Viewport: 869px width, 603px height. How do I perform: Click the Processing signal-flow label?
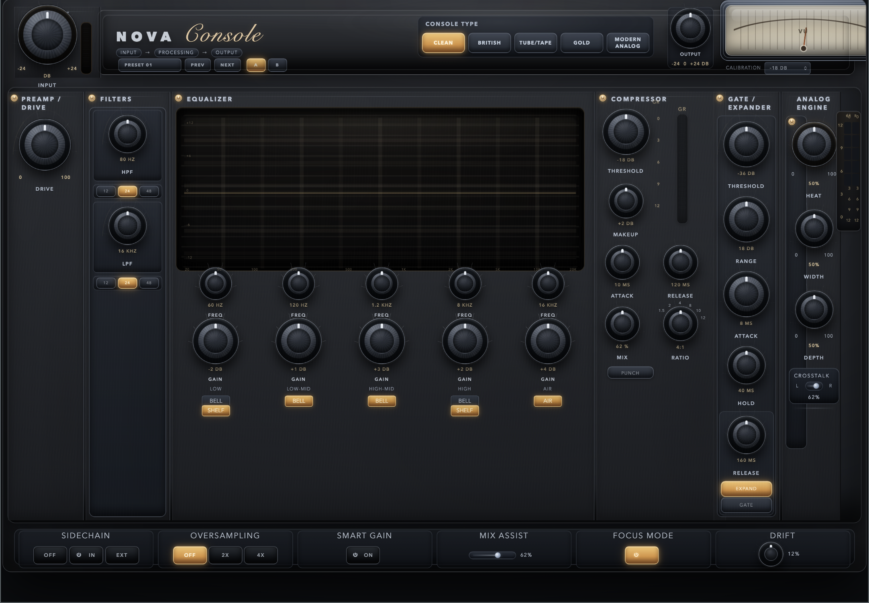point(176,52)
